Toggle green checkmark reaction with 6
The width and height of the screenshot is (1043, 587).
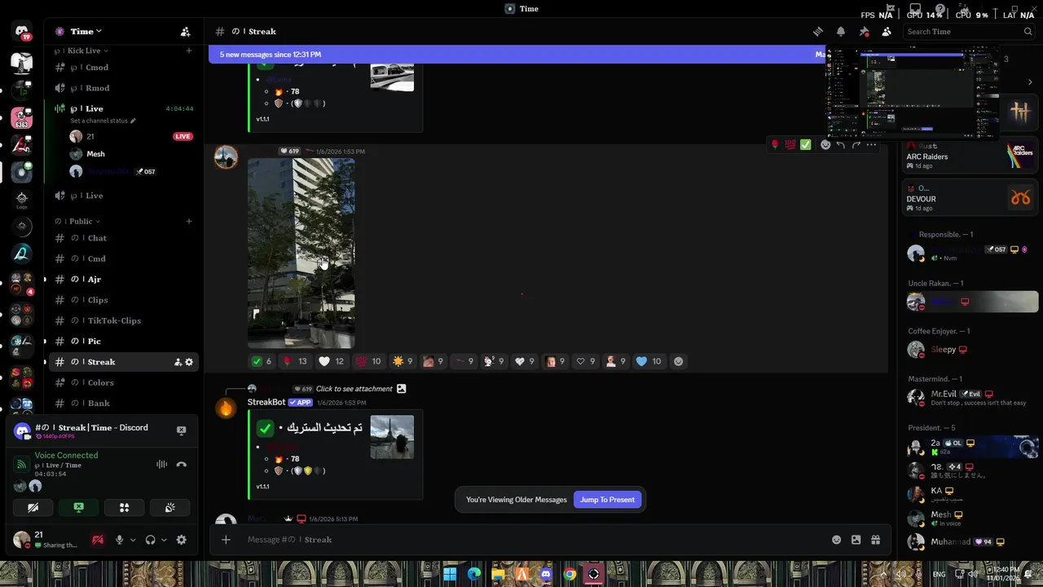tap(262, 361)
